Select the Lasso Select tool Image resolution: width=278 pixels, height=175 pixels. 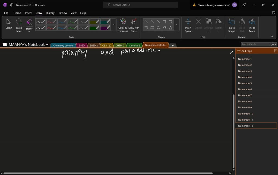[19, 25]
